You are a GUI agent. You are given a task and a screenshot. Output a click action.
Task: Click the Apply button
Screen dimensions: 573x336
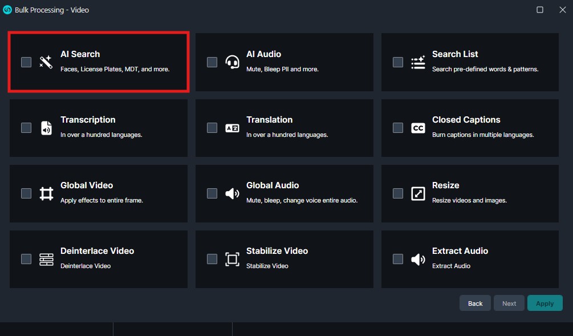544,303
